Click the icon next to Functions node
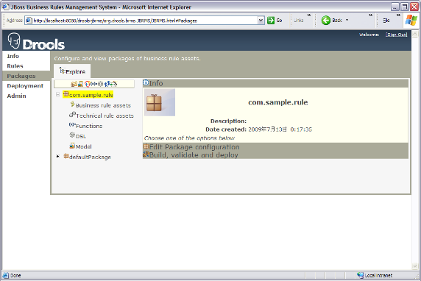Screen dimensions: 421x281 (72, 125)
